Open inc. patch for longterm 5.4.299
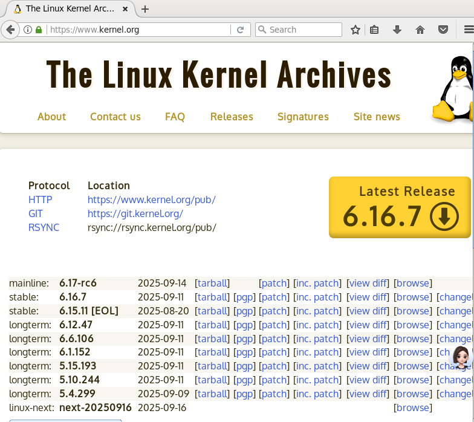This screenshot has width=474, height=422. click(x=317, y=394)
